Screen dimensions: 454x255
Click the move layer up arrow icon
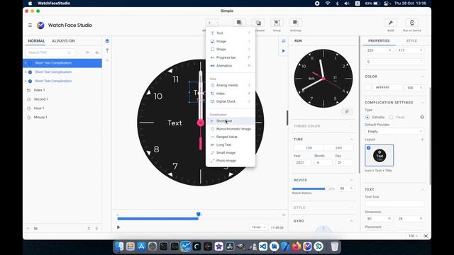(89, 228)
